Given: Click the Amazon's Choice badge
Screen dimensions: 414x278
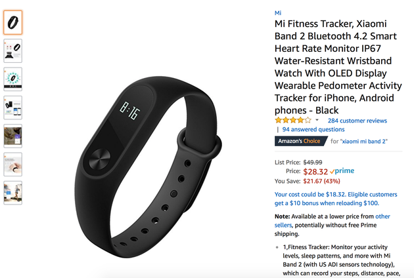Looking at the screenshot, I should tap(300, 141).
